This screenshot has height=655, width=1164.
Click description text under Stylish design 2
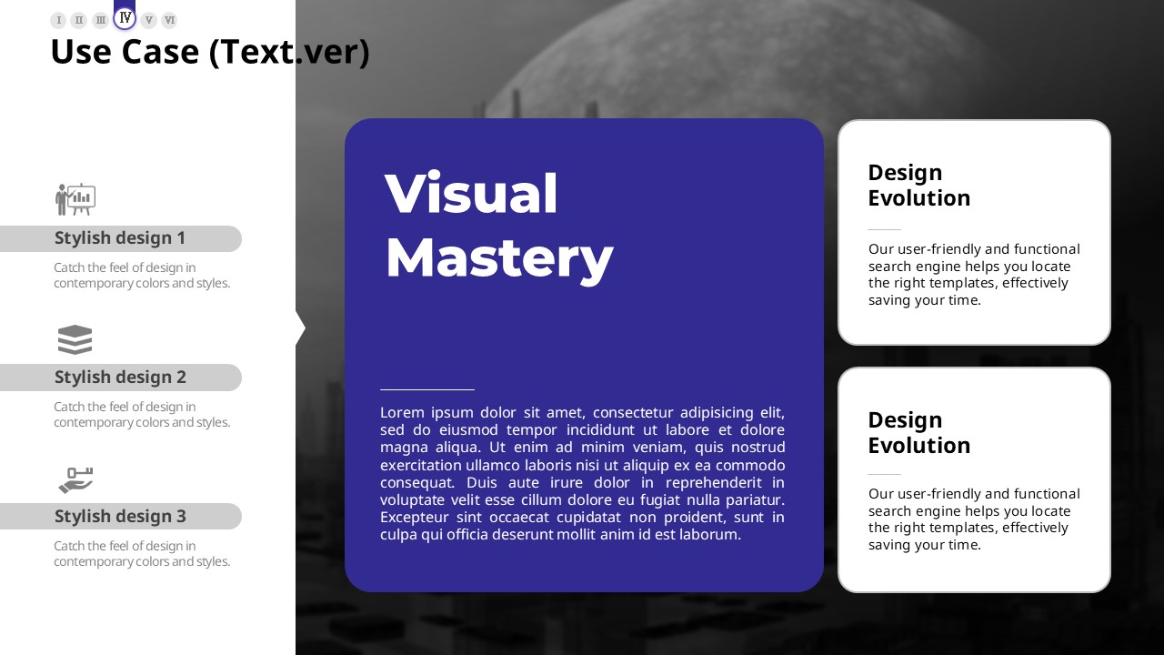point(142,415)
